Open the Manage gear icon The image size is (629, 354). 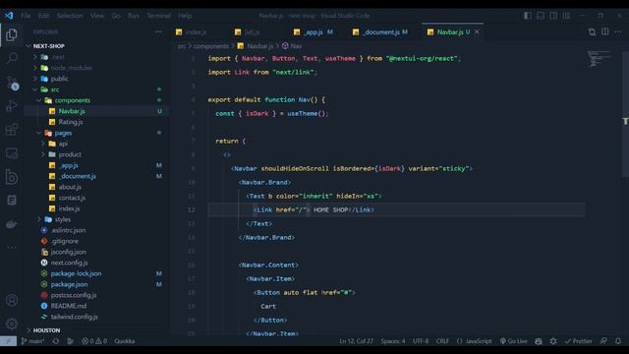click(12, 324)
